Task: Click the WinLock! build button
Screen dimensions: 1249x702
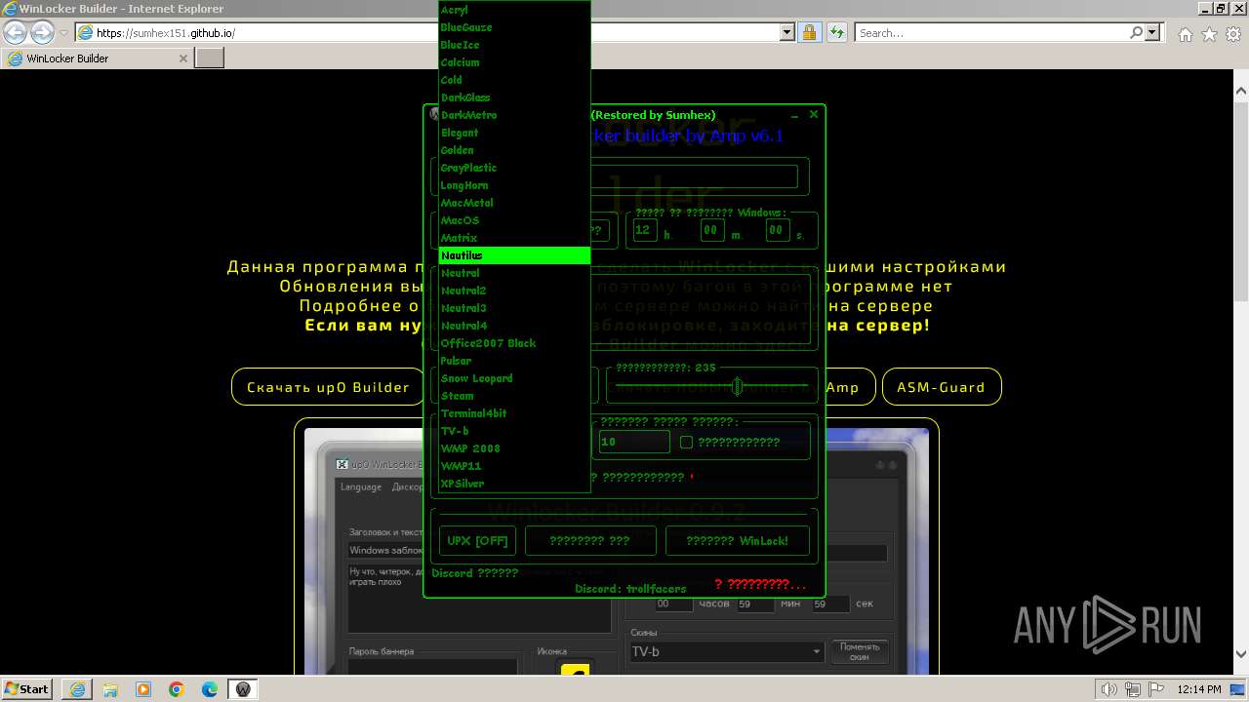Action: 737,541
